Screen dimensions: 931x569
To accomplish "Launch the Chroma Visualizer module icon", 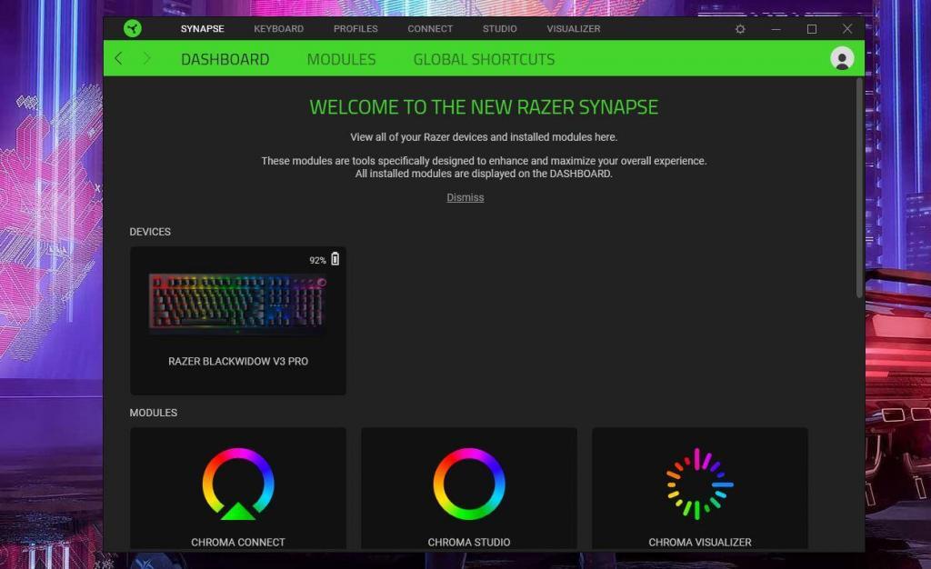I will coord(699,484).
